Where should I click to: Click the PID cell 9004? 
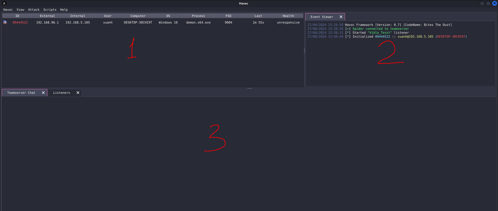click(x=228, y=22)
